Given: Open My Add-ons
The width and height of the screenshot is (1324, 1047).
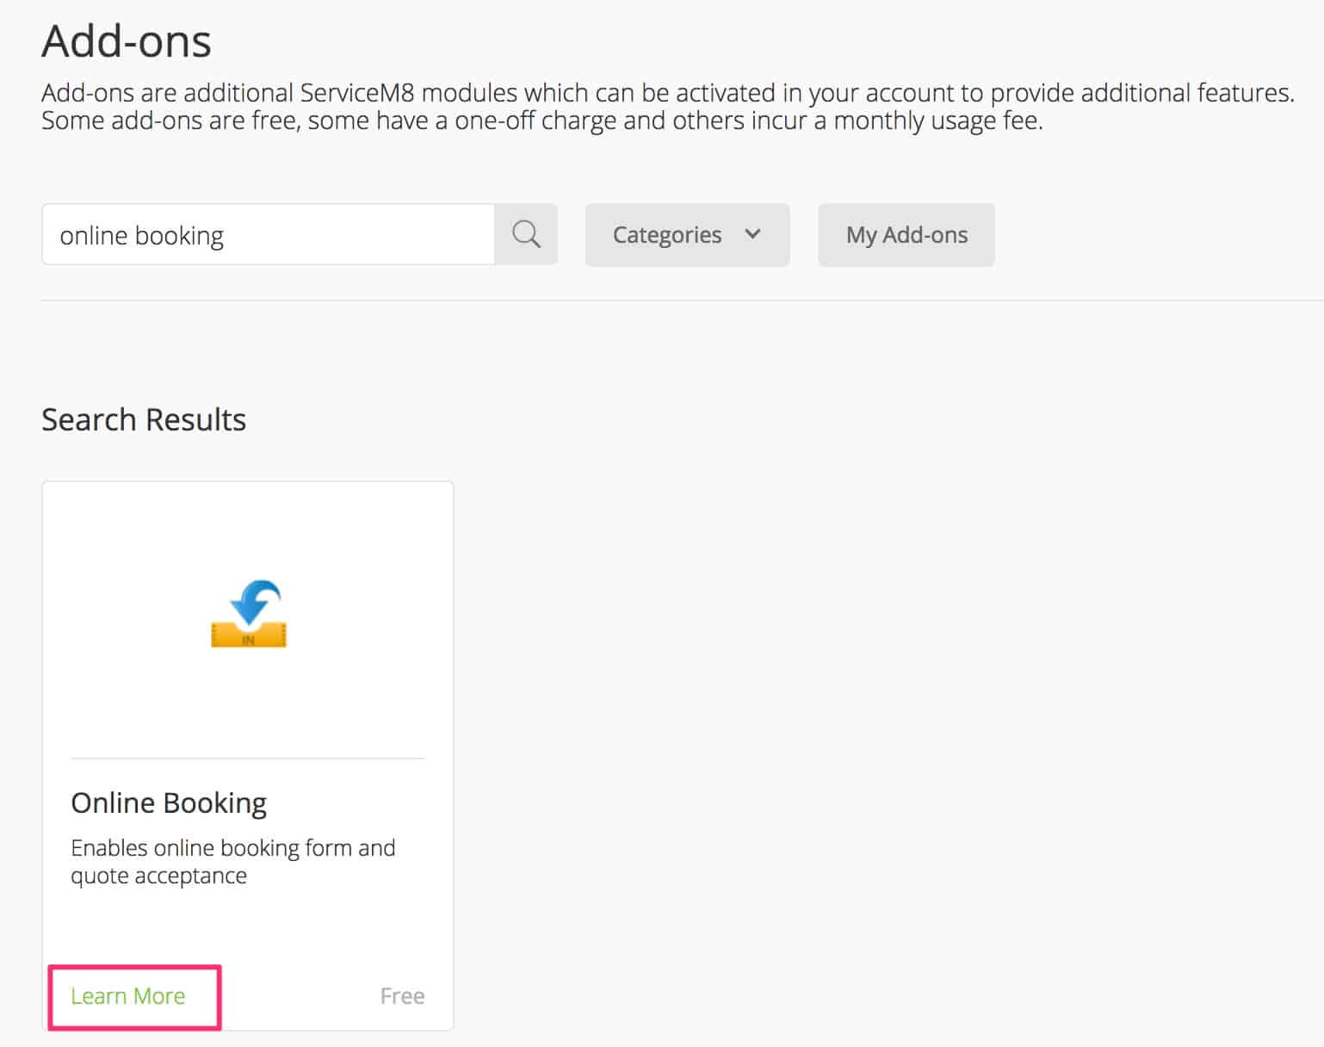Looking at the screenshot, I should point(906,235).
